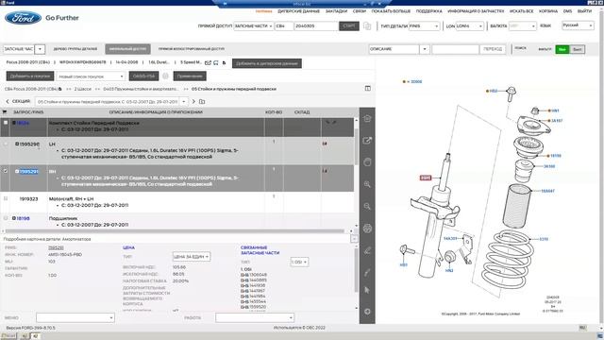This screenshot has height=340, width=604.
Task: Switch to ПРЯМОЙ ИЛЛЮСТРИРОВАННЫЙ ДОСТУП tab
Action: pyautogui.click(x=191, y=49)
